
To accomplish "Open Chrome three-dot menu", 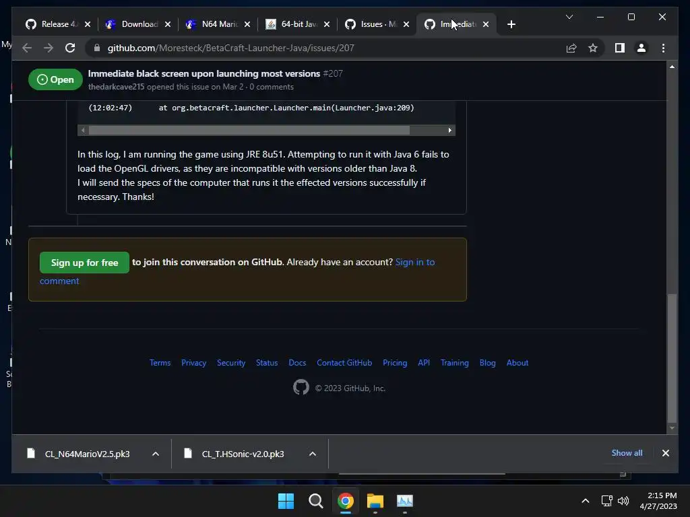I will pyautogui.click(x=663, y=48).
